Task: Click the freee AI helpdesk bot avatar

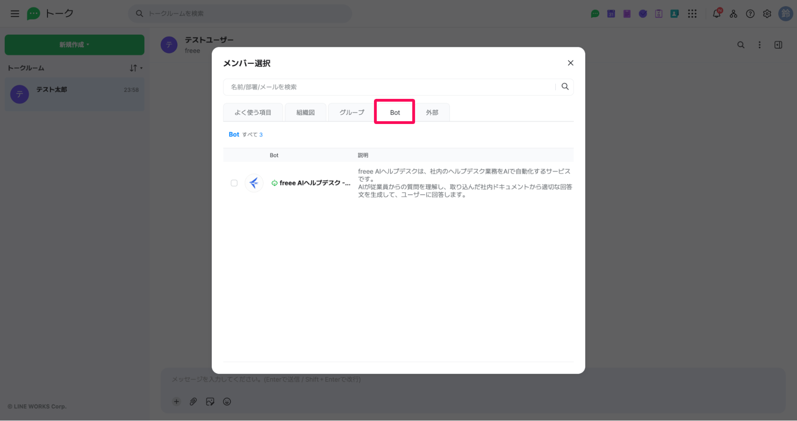Action: [x=254, y=183]
